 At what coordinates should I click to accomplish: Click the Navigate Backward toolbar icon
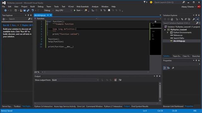click(5, 10)
